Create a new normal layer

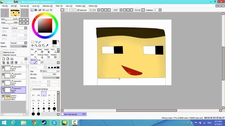point(4,59)
